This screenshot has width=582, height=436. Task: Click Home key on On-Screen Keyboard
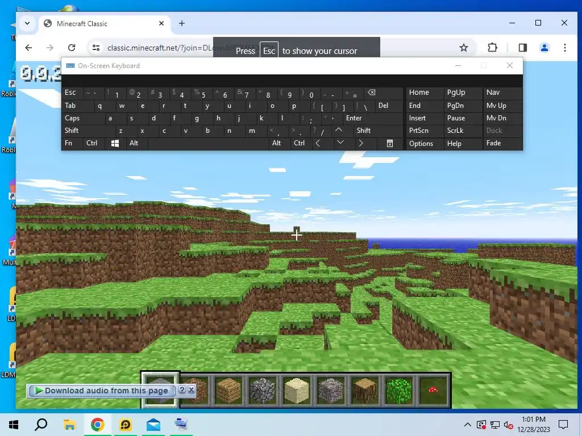coord(424,93)
